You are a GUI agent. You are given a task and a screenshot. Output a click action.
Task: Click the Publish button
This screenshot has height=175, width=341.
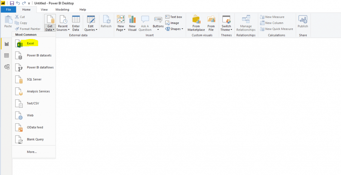(303, 22)
